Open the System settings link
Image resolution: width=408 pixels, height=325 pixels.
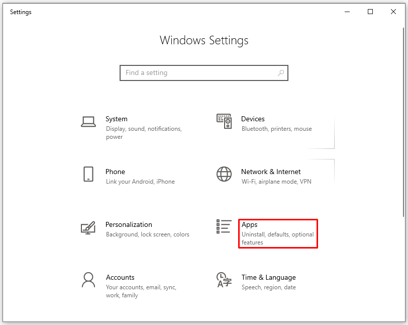(117, 119)
